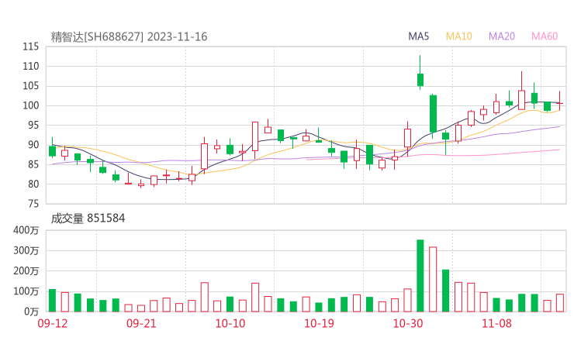The width and height of the screenshot is (574, 341).
Task: Select the green candlestick peaking above 110
Action: point(420,72)
